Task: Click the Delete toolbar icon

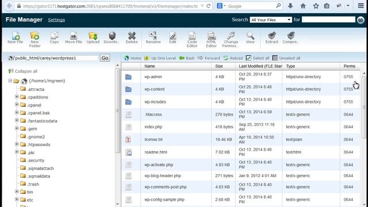Action: 132,38
